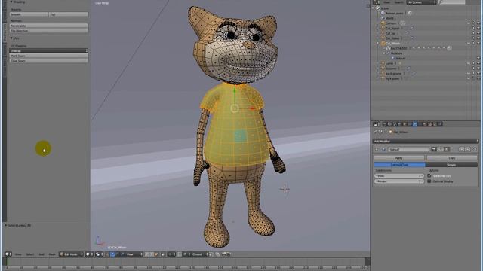Click the Lamp object type icon in outliner
The image size is (483, 271).
tap(383, 63)
